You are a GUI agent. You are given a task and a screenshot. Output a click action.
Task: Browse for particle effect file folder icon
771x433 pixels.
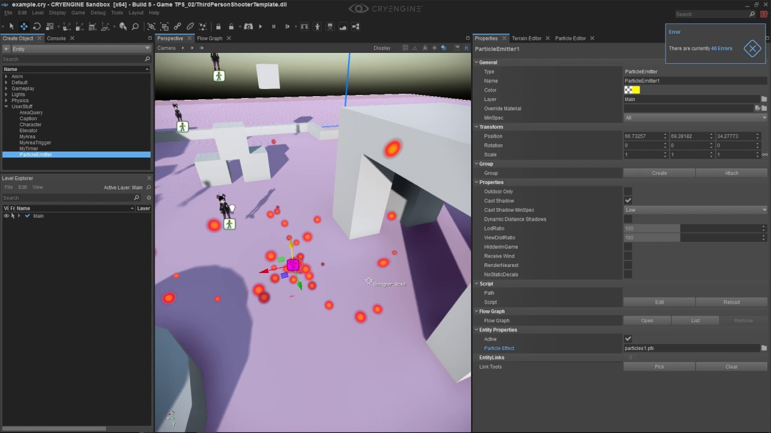(764, 348)
